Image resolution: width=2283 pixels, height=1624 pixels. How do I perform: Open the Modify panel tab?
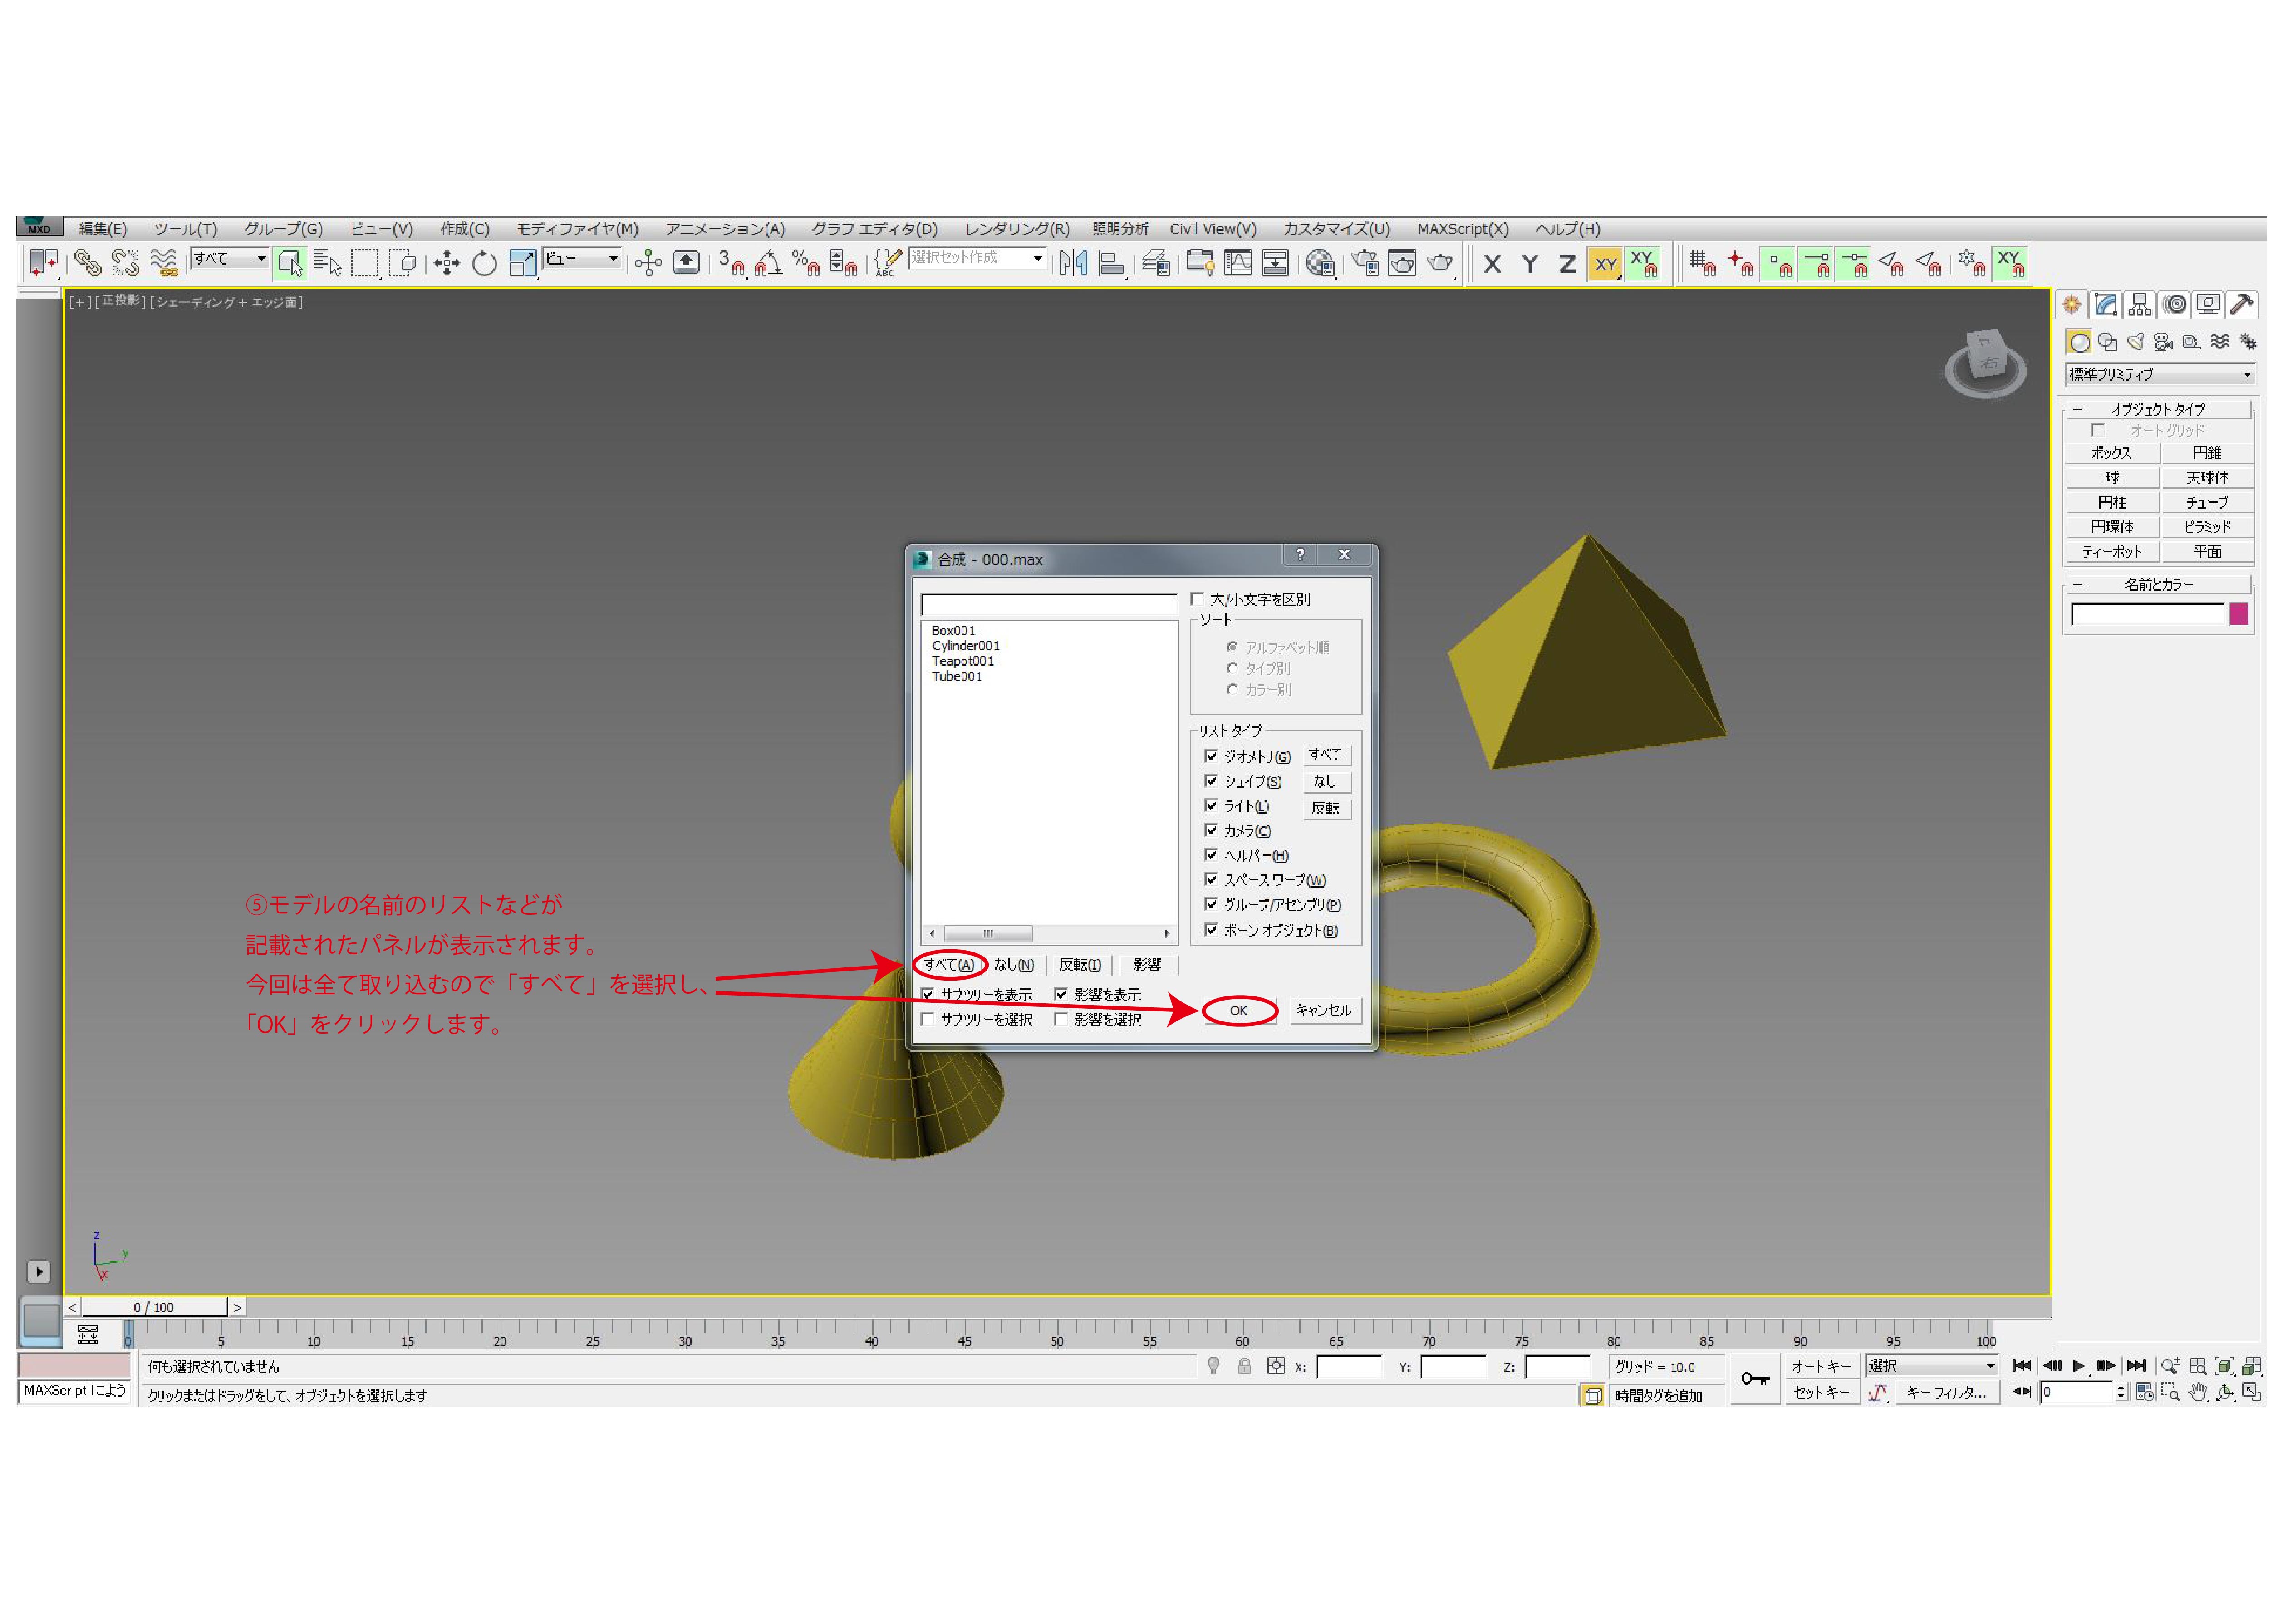2106,305
